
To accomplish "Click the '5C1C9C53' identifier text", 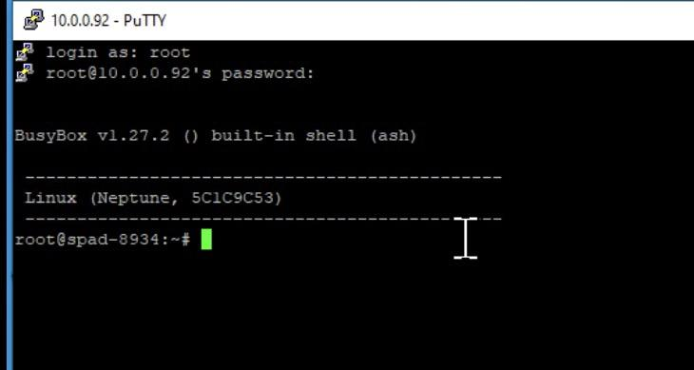I will 232,198.
